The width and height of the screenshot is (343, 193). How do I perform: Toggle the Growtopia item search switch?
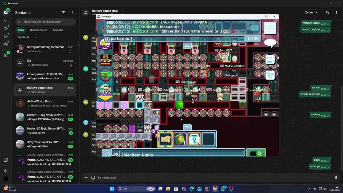pos(256,154)
